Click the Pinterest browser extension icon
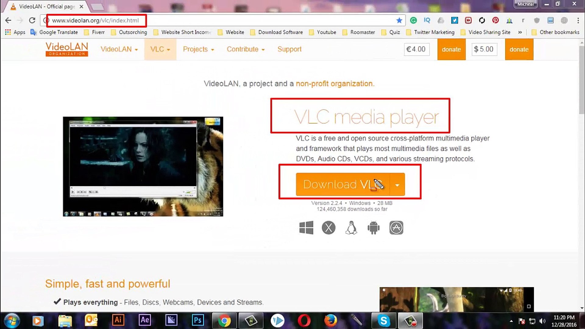This screenshot has height=329, width=585. (x=496, y=20)
